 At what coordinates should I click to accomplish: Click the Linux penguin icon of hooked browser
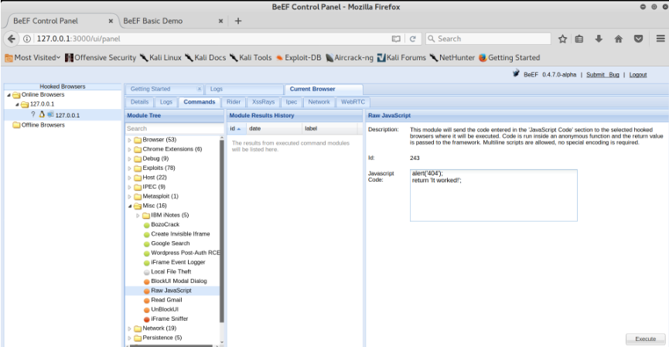pos(42,114)
